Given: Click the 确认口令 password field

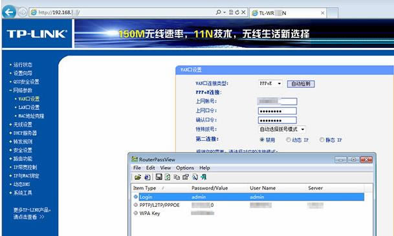Looking at the screenshot, I should (x=277, y=120).
